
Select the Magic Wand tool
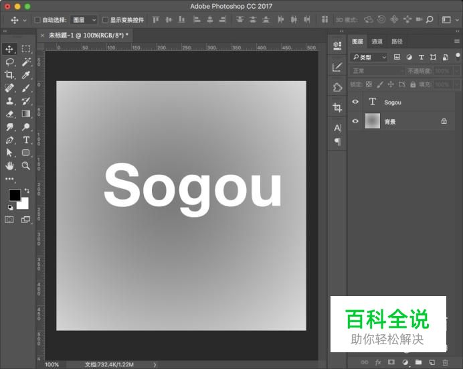coord(26,62)
